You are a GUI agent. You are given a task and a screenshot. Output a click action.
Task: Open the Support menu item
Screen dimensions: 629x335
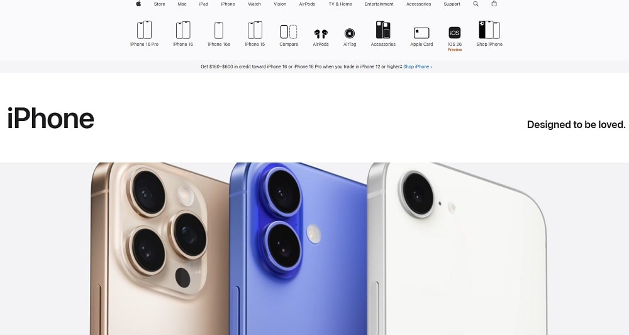[x=452, y=4]
